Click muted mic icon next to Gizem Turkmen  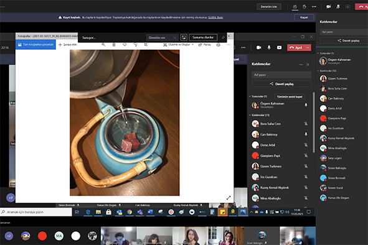click(306, 166)
